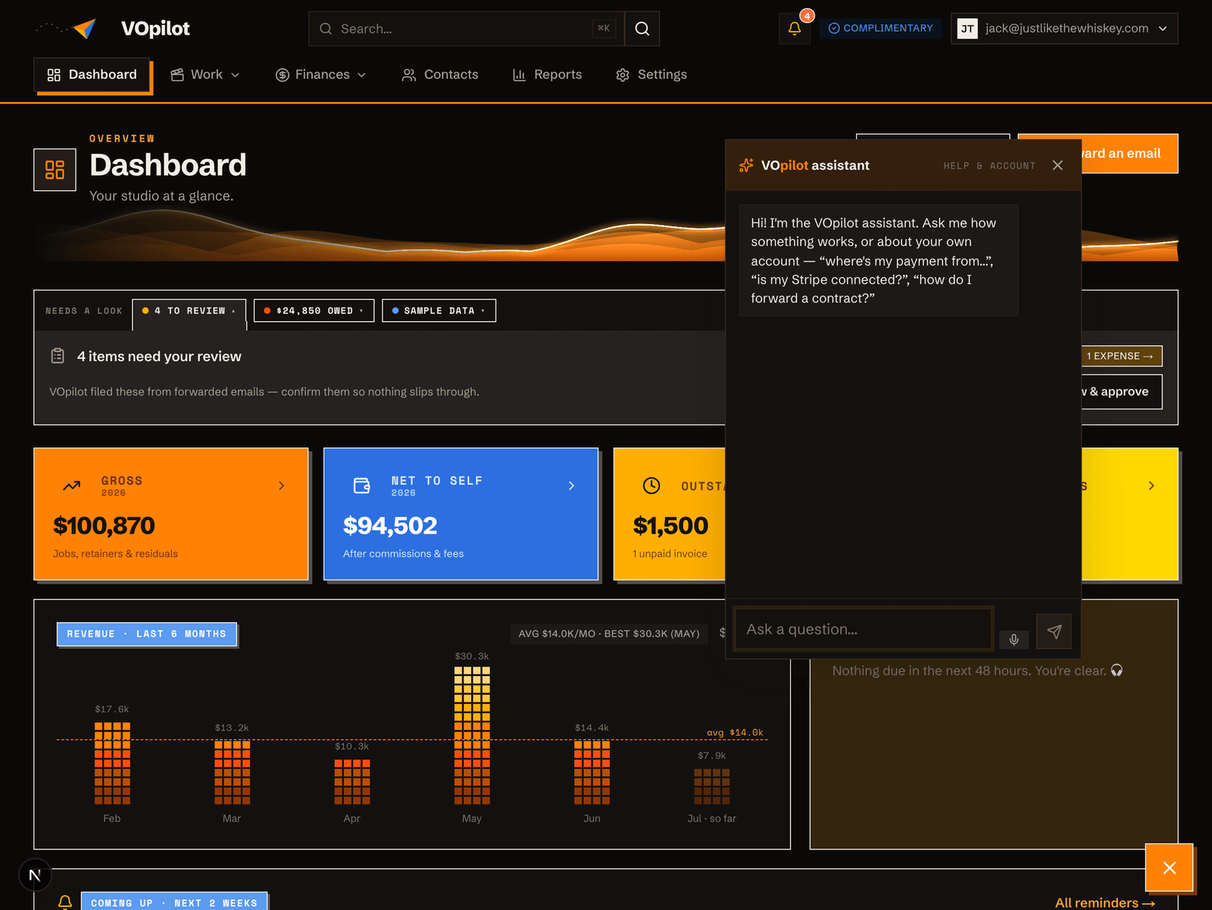Click the VOpilot brand name
Screen dimensions: 1212x910
tap(155, 29)
